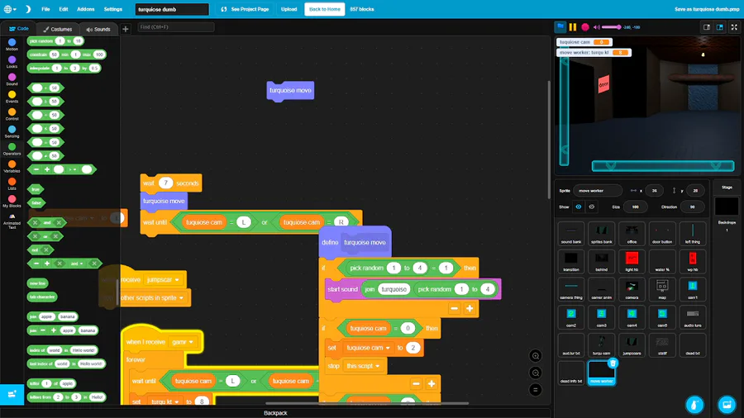Select the Sound block category
The height and width of the screenshot is (418, 744).
pyautogui.click(x=12, y=79)
